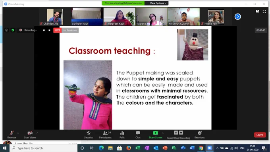The width and height of the screenshot is (270, 152).
Task: Open File Explorer from taskbar
Action: (x=110, y=148)
